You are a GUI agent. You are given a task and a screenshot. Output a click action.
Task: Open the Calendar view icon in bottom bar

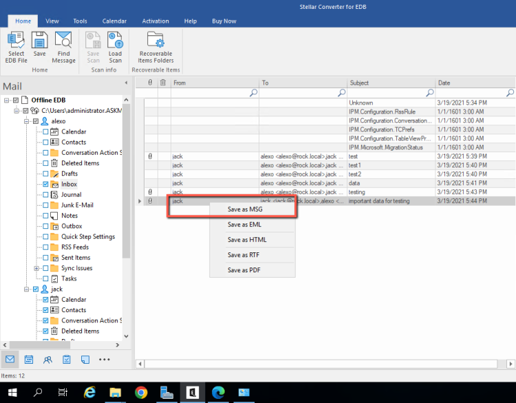pyautogui.click(x=29, y=359)
